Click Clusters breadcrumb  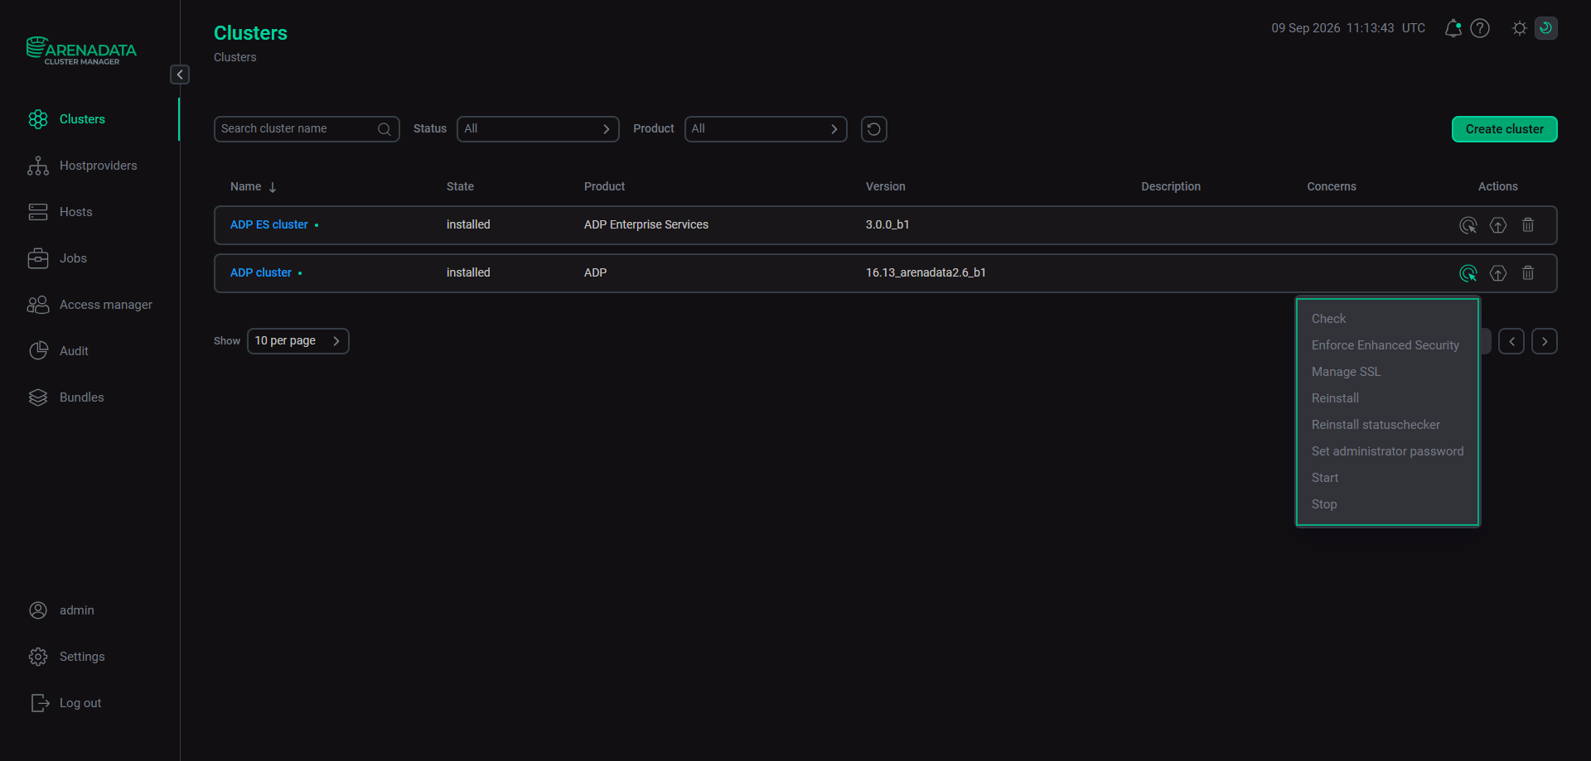235,57
